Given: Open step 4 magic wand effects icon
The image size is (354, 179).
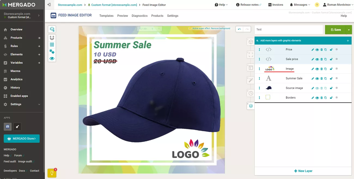Looking at the screenshot, I should pos(251,80).
